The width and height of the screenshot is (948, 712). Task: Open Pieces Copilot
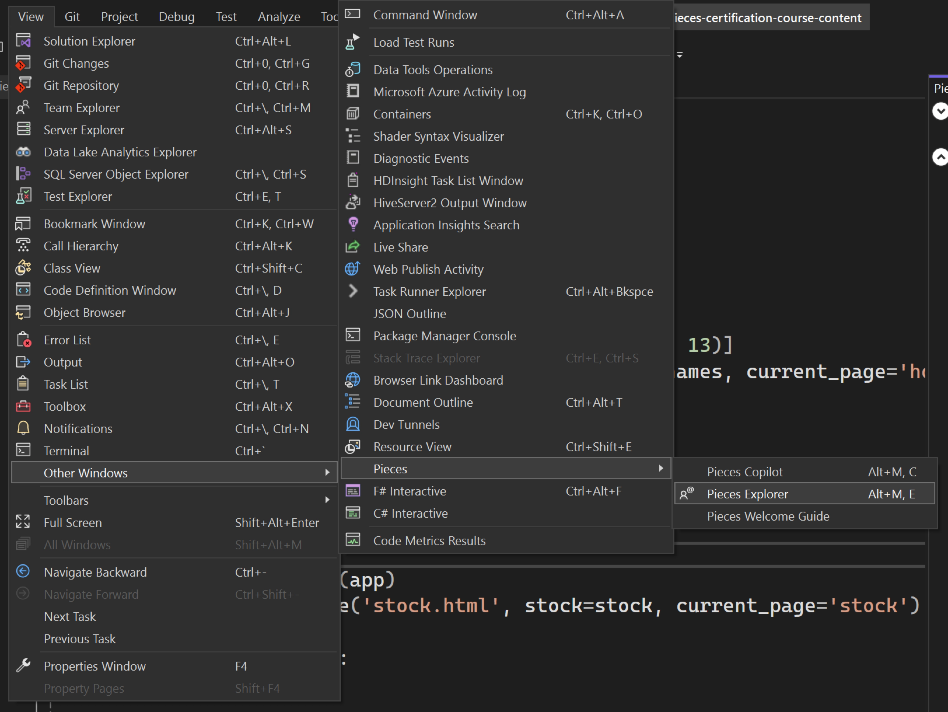744,472
